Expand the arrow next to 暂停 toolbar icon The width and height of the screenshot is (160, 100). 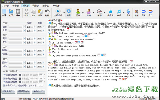(x=104, y=13)
